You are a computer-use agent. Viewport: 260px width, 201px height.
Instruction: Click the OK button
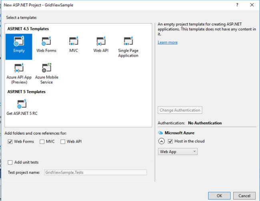coord(219,196)
